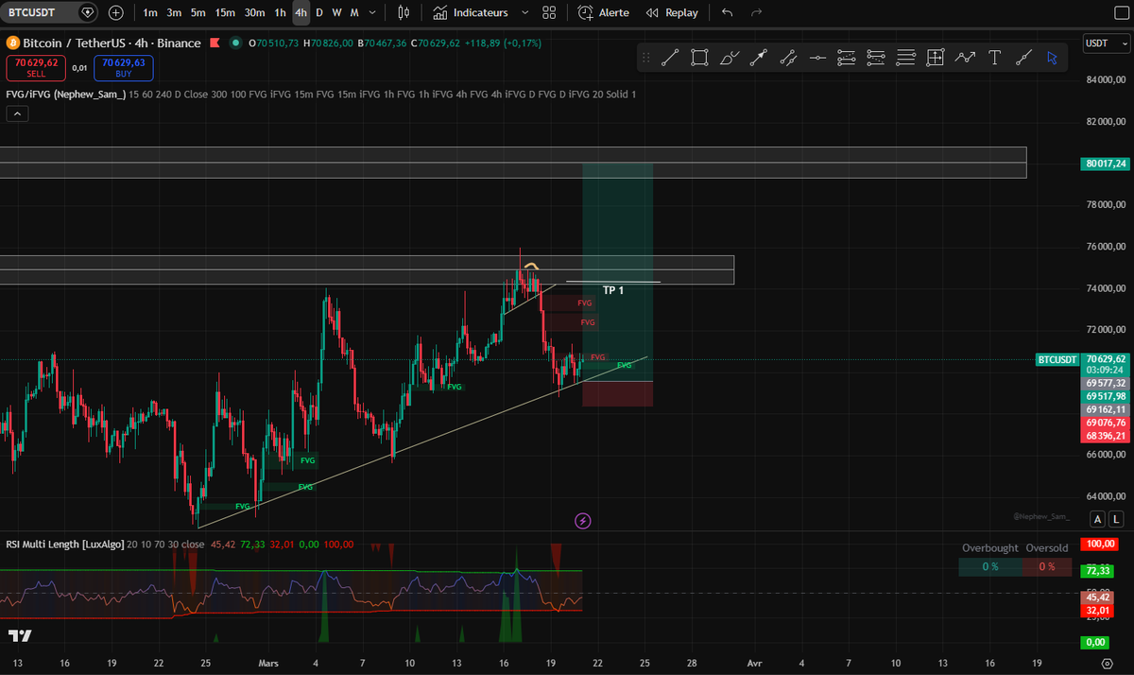
Task: Open the candlestick chart type selector
Action: pos(404,12)
